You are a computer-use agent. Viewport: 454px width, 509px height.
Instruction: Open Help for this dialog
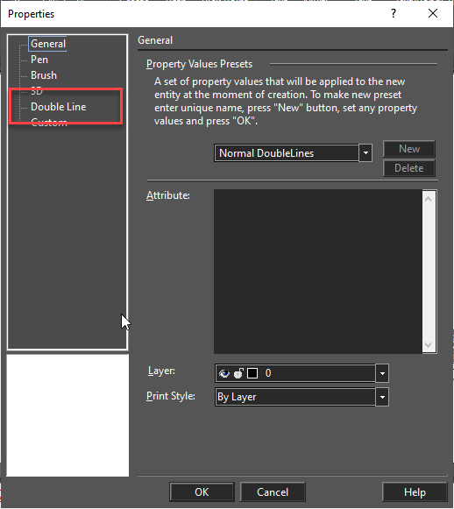[415, 492]
